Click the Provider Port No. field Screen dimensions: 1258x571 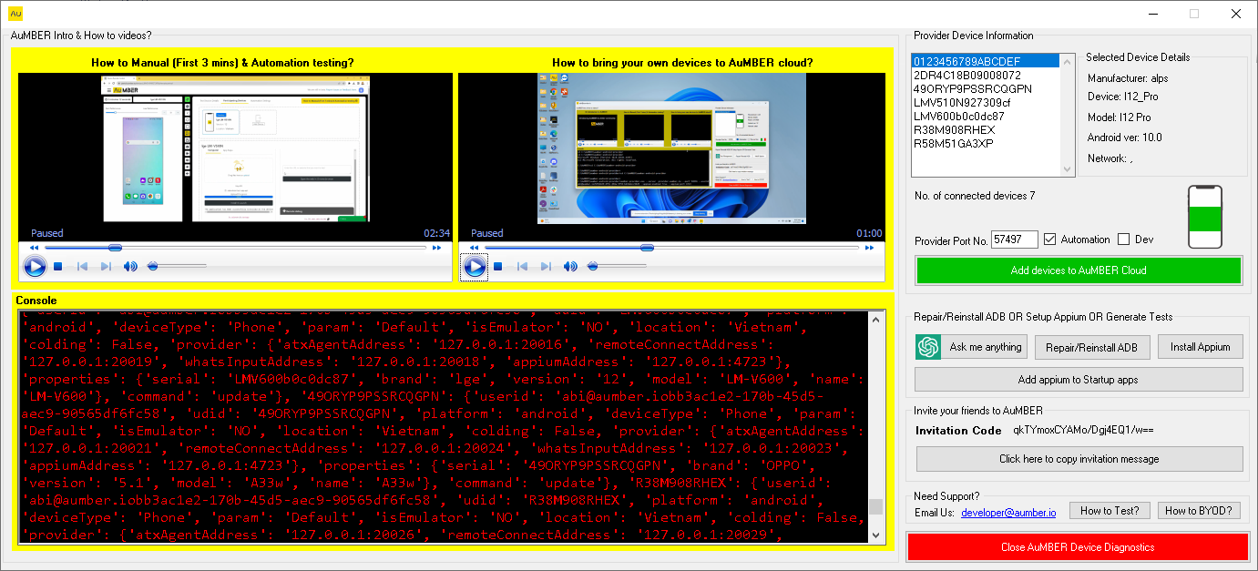(1015, 240)
